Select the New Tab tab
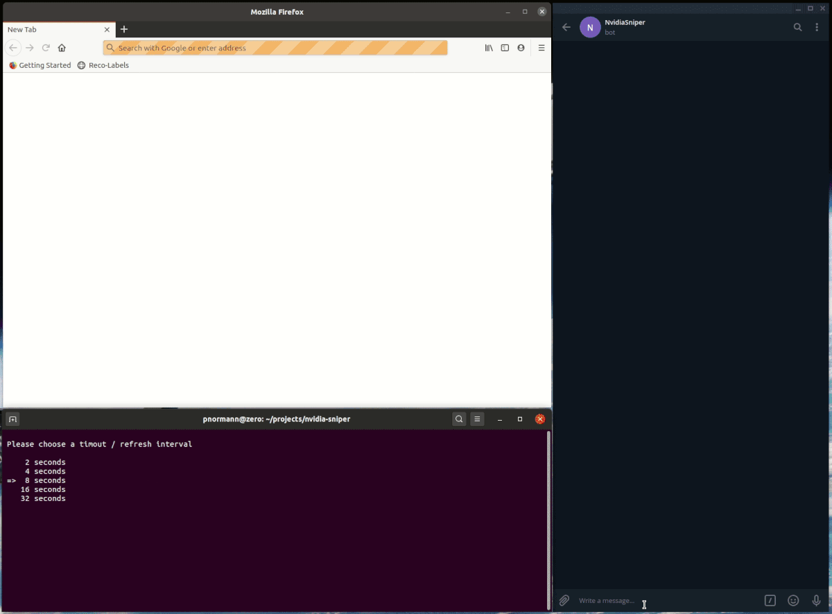 click(x=58, y=30)
